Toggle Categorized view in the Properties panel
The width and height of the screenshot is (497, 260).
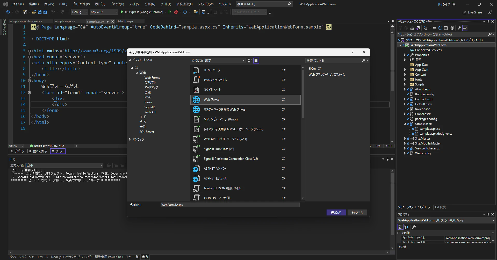[x=400, y=227]
